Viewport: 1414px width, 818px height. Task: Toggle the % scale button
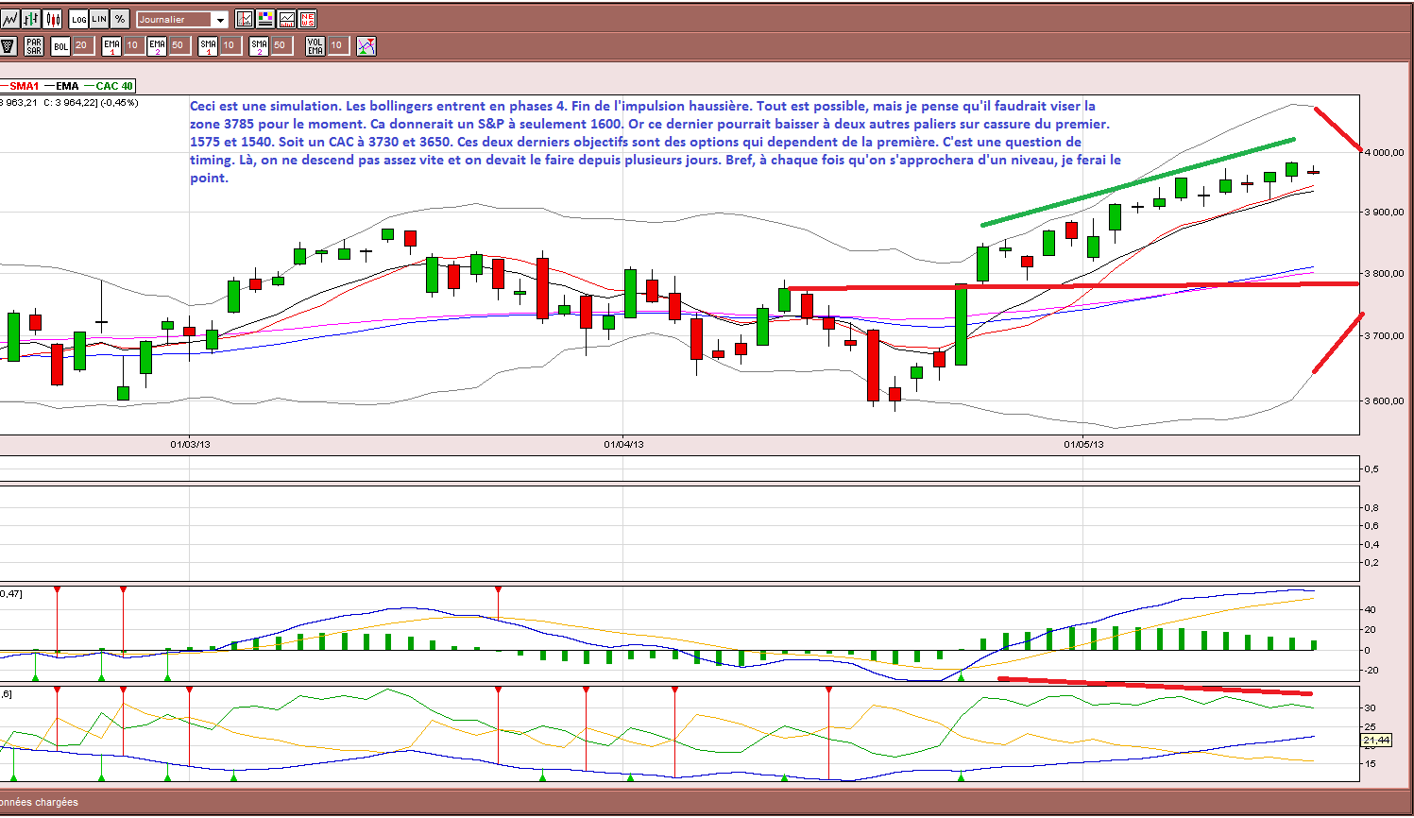tap(120, 19)
